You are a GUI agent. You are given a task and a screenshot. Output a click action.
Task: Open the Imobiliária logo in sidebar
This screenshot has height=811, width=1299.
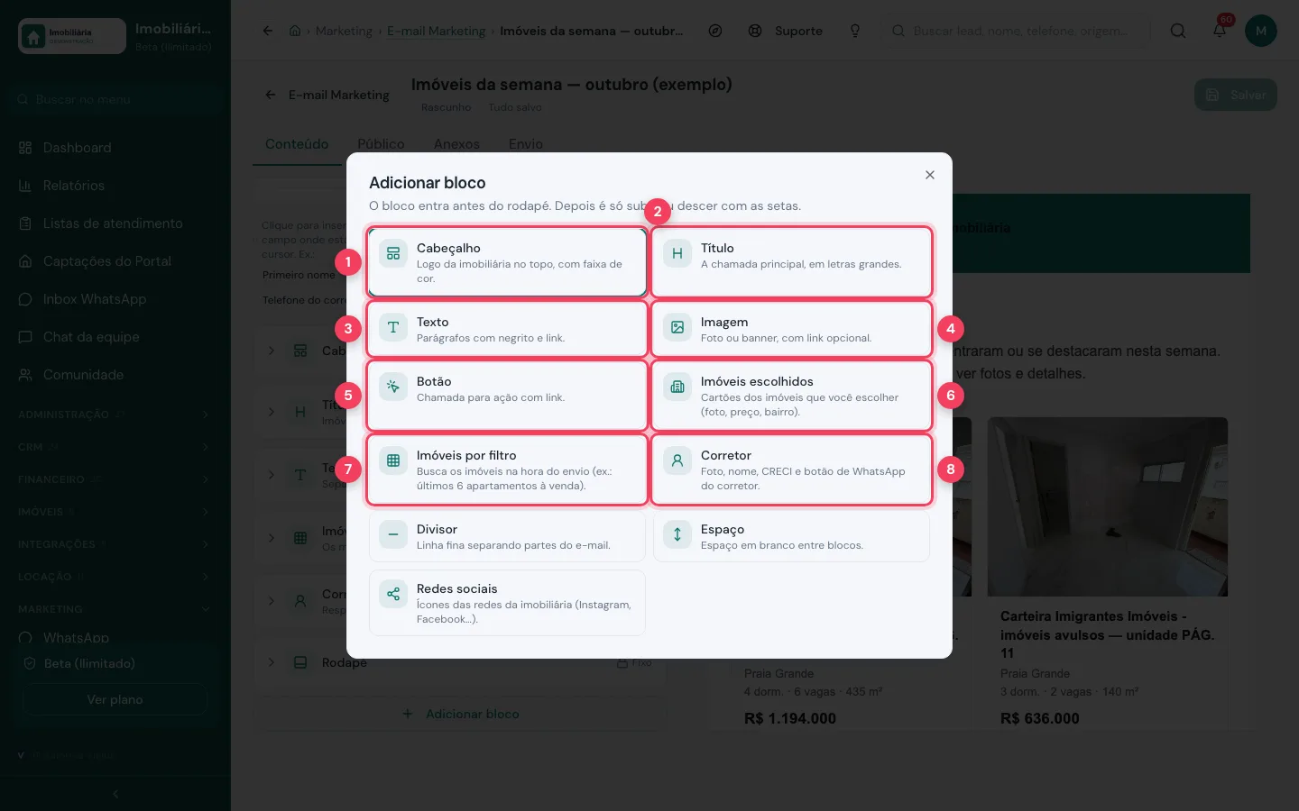point(72,36)
